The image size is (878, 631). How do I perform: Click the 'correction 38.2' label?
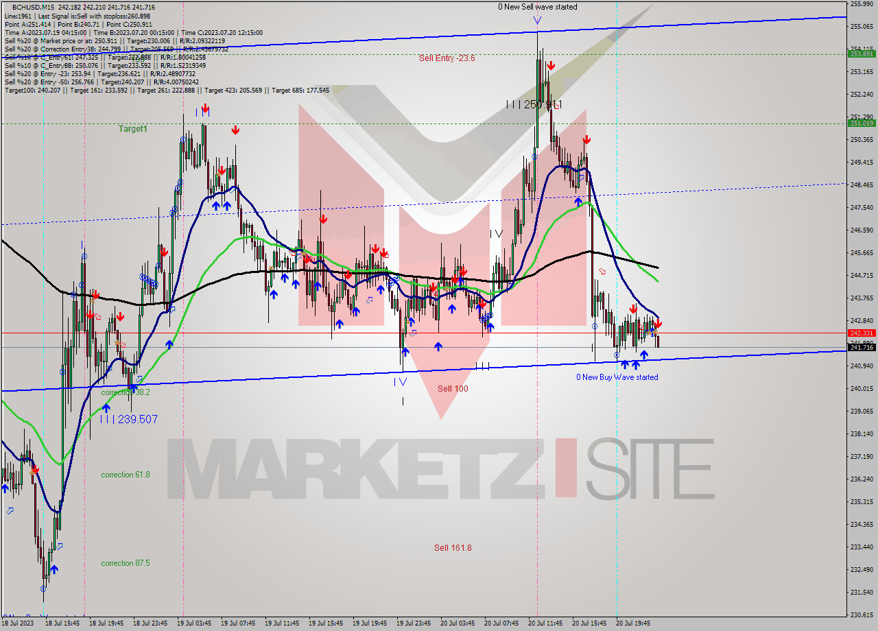[125, 393]
